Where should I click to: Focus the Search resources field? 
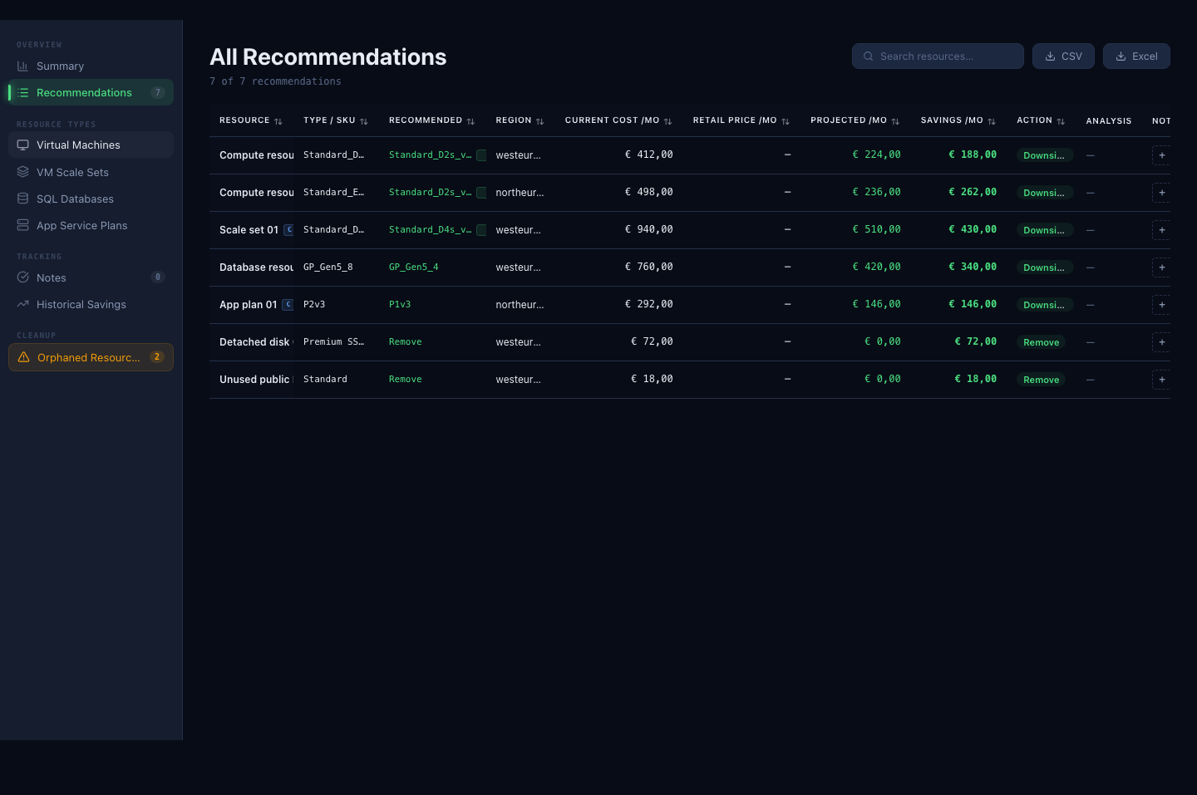[x=938, y=56]
